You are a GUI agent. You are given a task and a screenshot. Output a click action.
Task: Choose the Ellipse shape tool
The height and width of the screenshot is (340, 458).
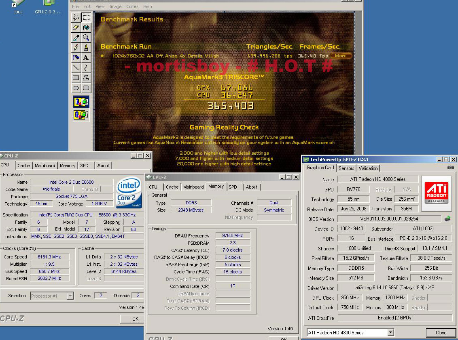click(x=76, y=88)
